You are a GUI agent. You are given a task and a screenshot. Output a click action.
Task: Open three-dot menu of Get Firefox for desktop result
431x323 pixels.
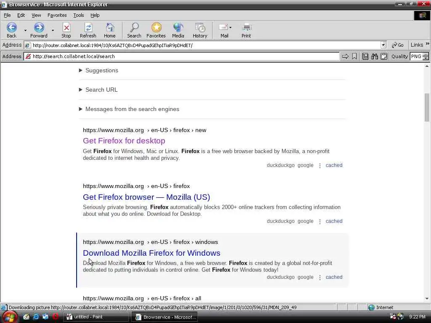320,166
